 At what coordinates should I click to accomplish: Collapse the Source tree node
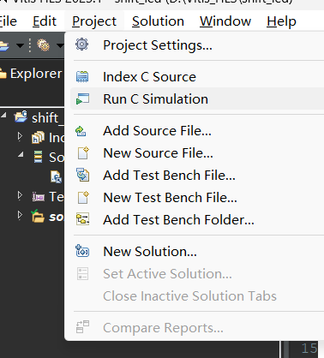point(21,154)
